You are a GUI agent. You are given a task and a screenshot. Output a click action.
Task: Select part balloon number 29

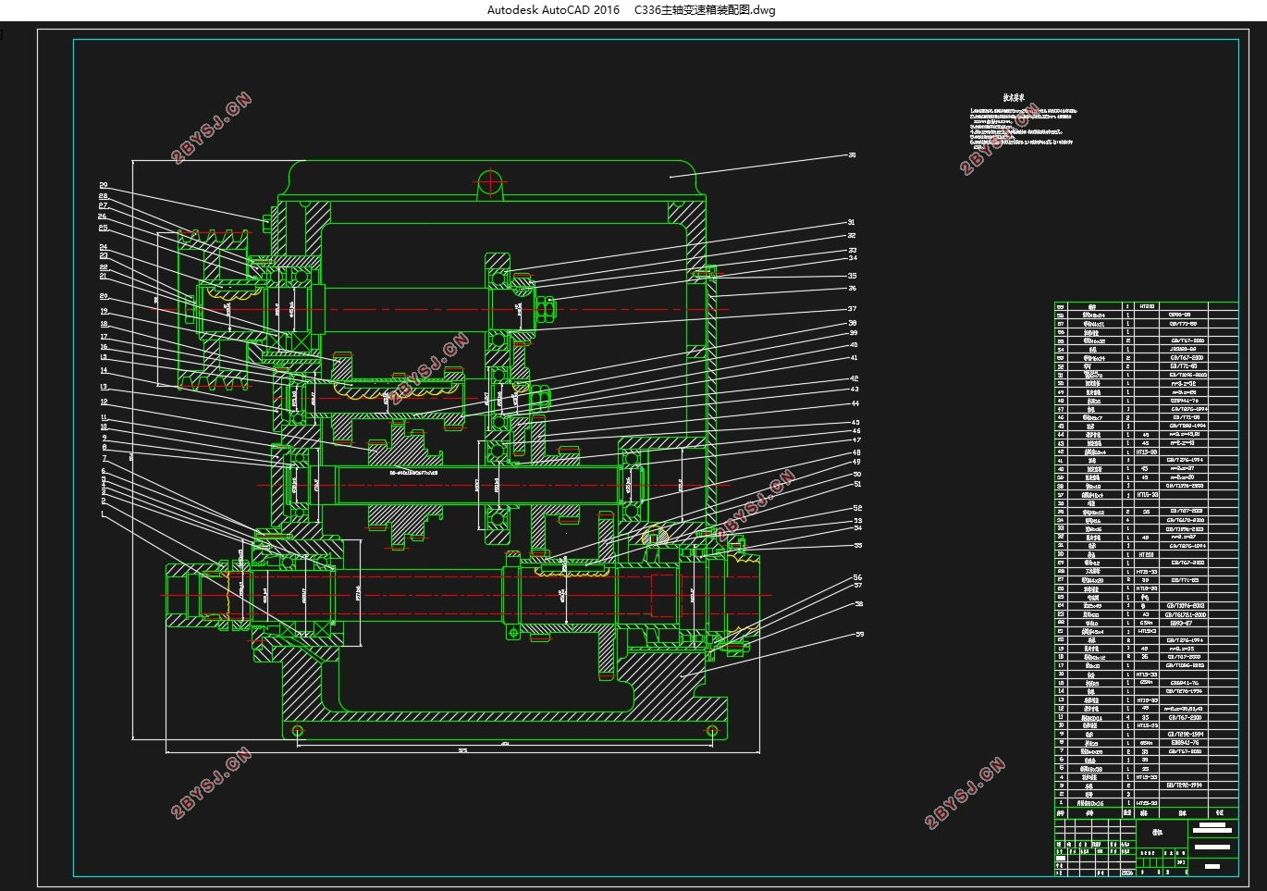104,185
